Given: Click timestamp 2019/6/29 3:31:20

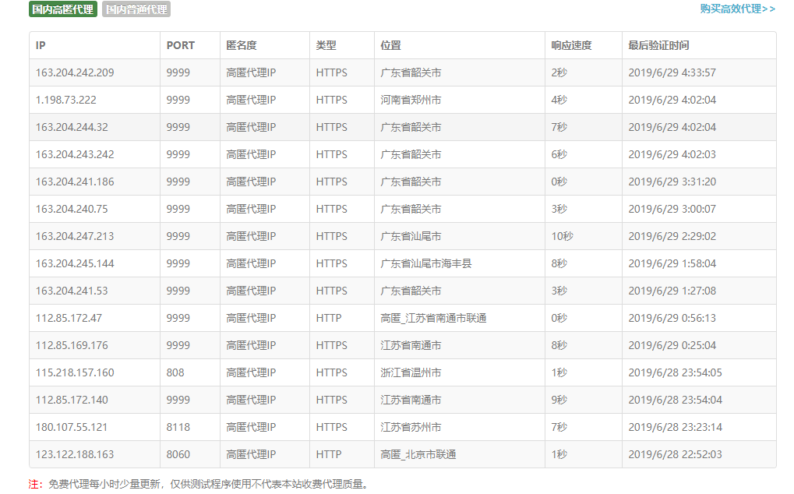Looking at the screenshot, I should tap(672, 182).
